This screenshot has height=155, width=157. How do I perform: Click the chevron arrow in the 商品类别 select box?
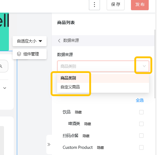[x=144, y=66]
